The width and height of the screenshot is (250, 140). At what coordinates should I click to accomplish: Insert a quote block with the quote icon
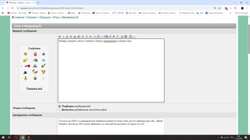click(x=106, y=36)
